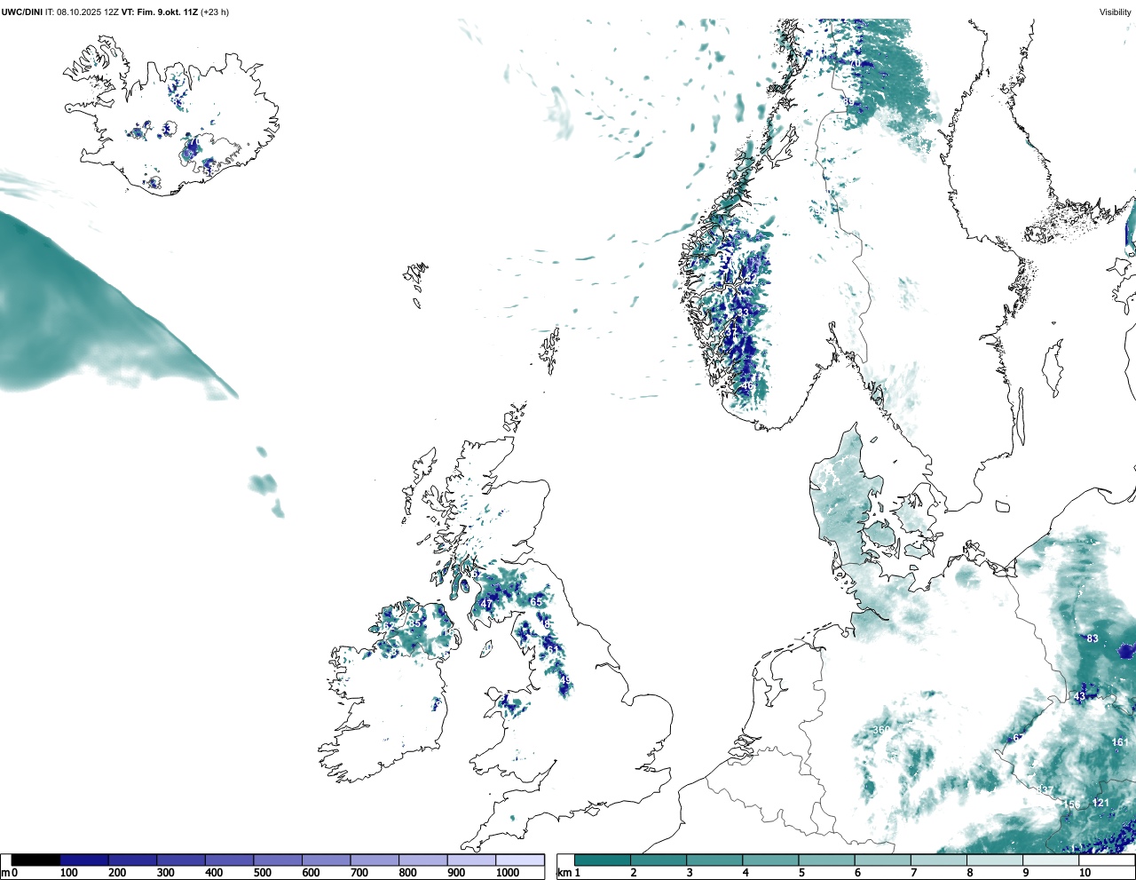The height and width of the screenshot is (880, 1136).
Task: Pick the 5–6 km legend swatch
Action: [826, 860]
